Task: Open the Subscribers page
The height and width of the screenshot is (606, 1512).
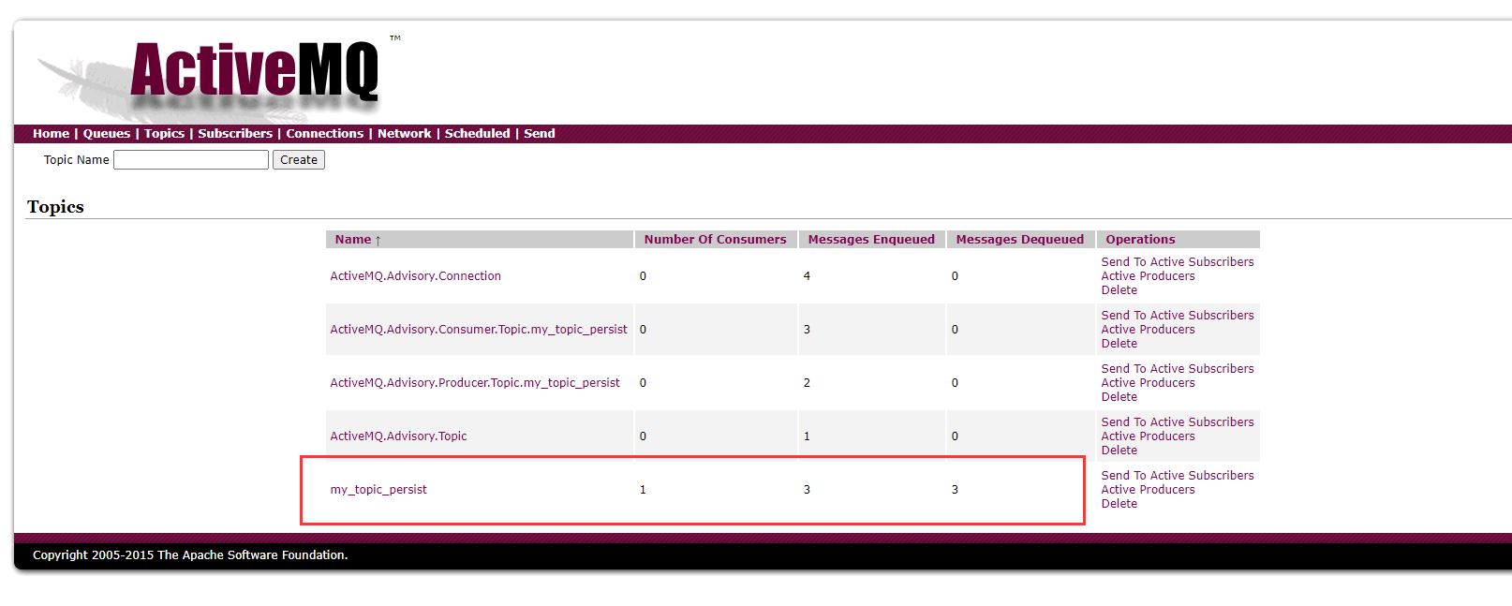Action: pyautogui.click(x=235, y=134)
